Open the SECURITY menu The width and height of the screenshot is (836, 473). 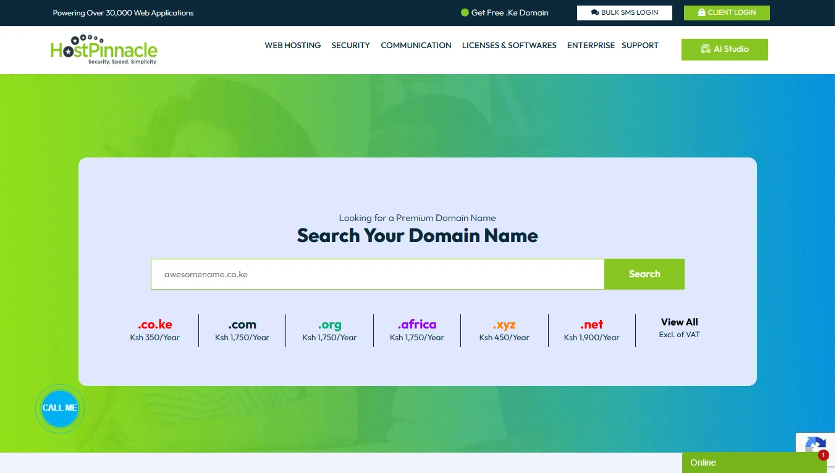[x=350, y=46]
